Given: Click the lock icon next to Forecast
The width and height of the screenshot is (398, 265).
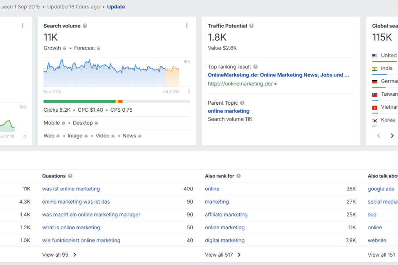Looking at the screenshot, I should (99, 48).
